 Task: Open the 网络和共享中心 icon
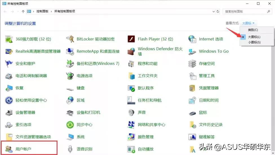[131, 125]
